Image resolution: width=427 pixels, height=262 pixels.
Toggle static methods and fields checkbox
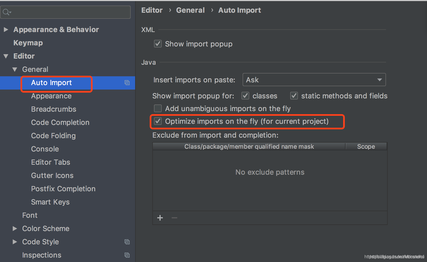294,96
